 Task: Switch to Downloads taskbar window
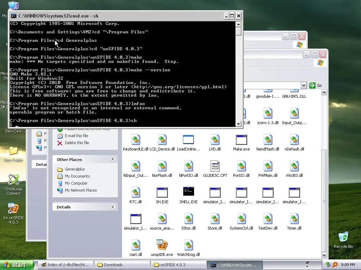point(122,265)
